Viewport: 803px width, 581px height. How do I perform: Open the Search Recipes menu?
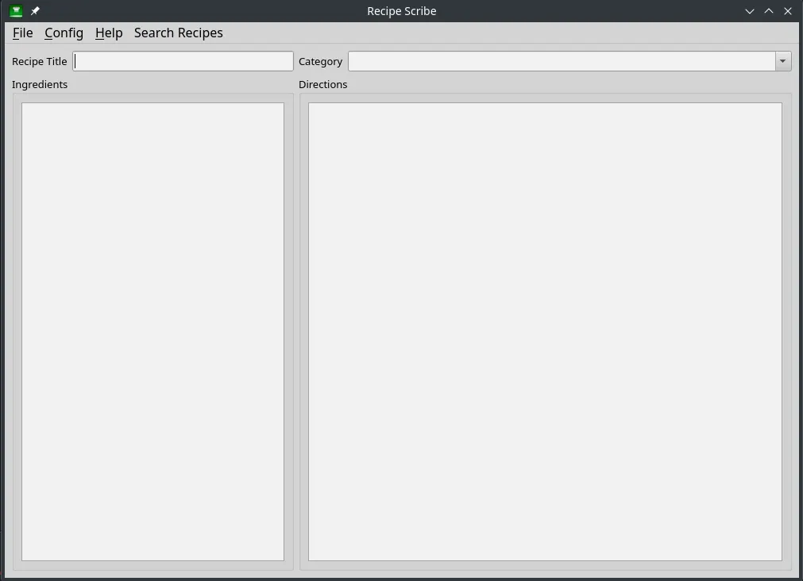[x=178, y=33]
